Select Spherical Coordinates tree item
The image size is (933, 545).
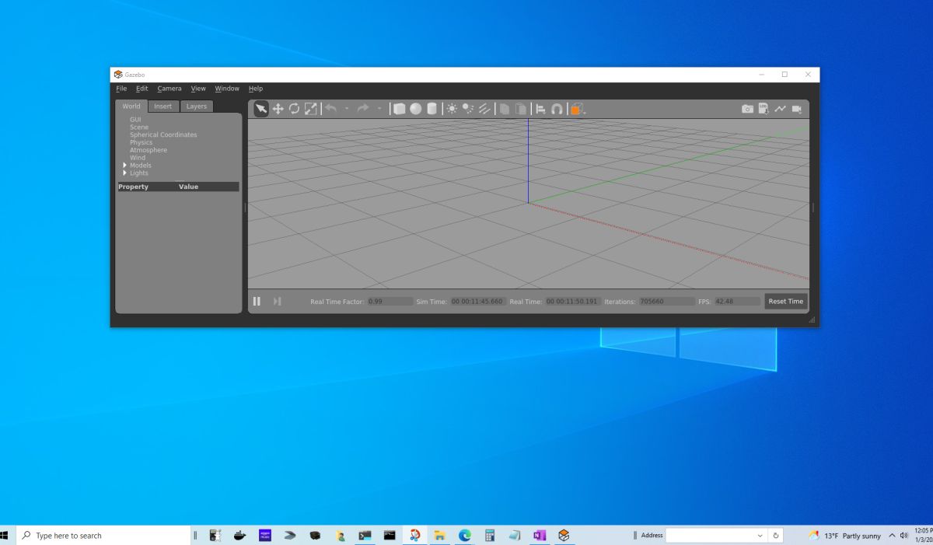point(163,135)
